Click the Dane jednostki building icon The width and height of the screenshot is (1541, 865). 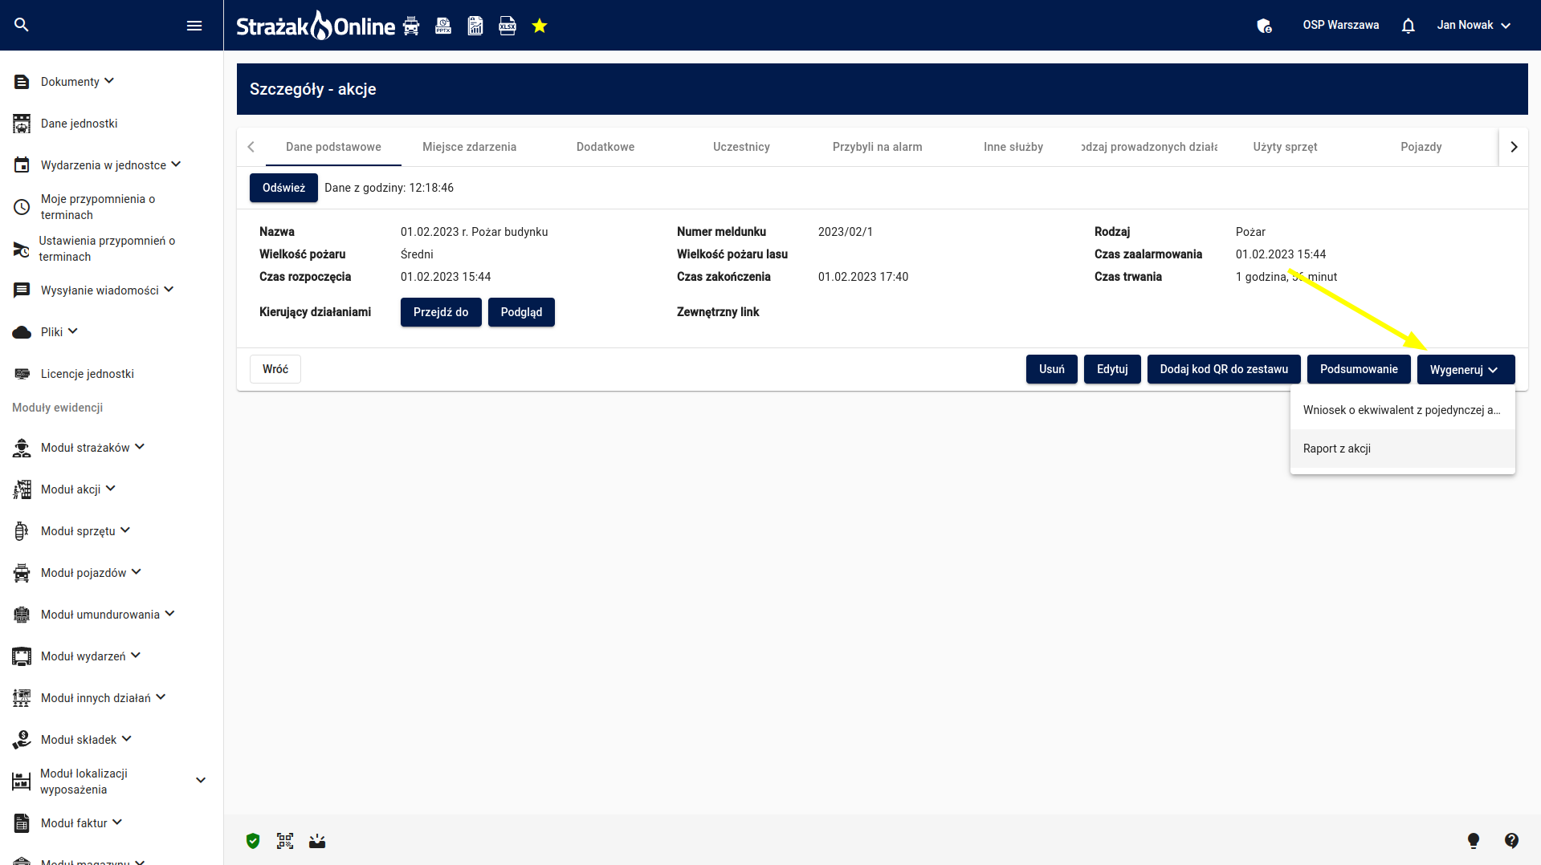pos(22,124)
